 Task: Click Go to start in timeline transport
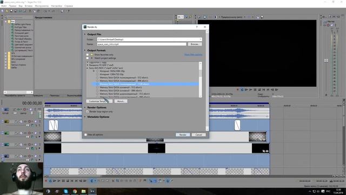tap(72, 181)
